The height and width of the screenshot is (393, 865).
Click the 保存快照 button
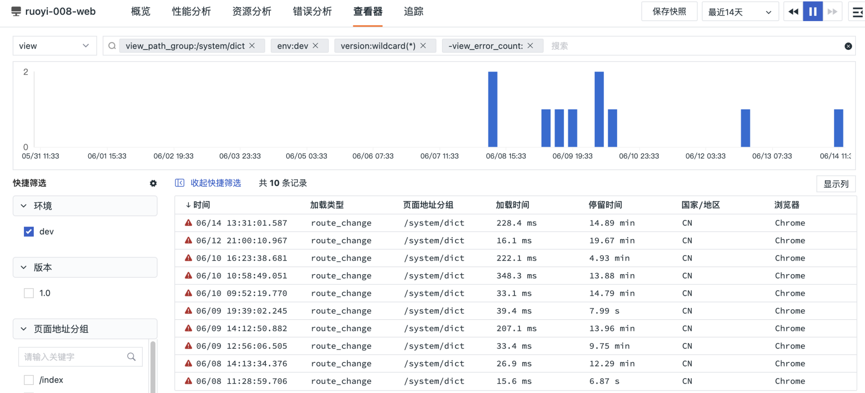click(x=669, y=12)
